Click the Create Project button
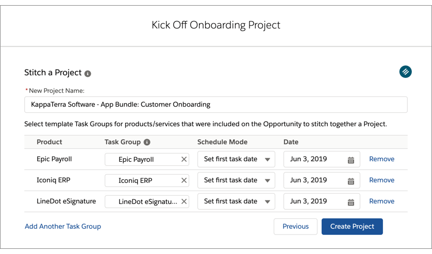Viewport: 432px width, 254px height. (352, 227)
